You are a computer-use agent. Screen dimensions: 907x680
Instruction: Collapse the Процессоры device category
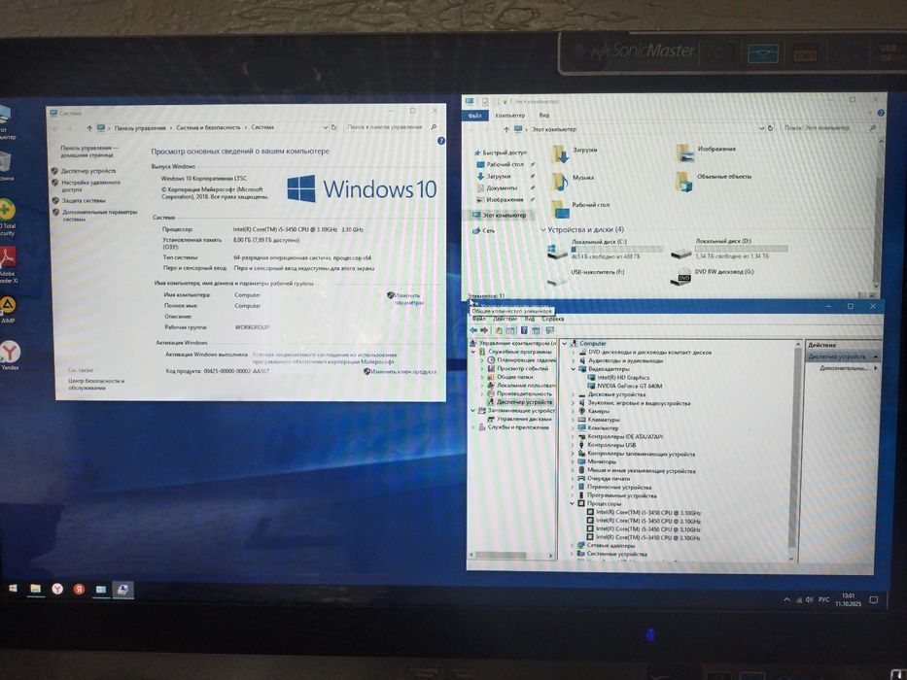pos(574,503)
